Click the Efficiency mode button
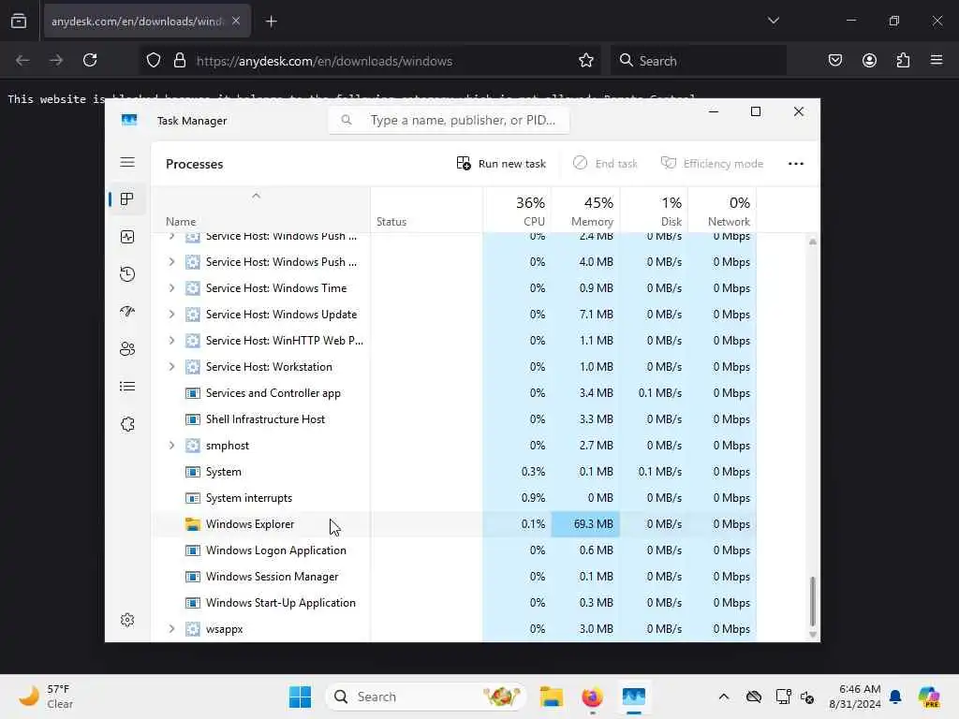The image size is (959, 719). [x=712, y=163]
